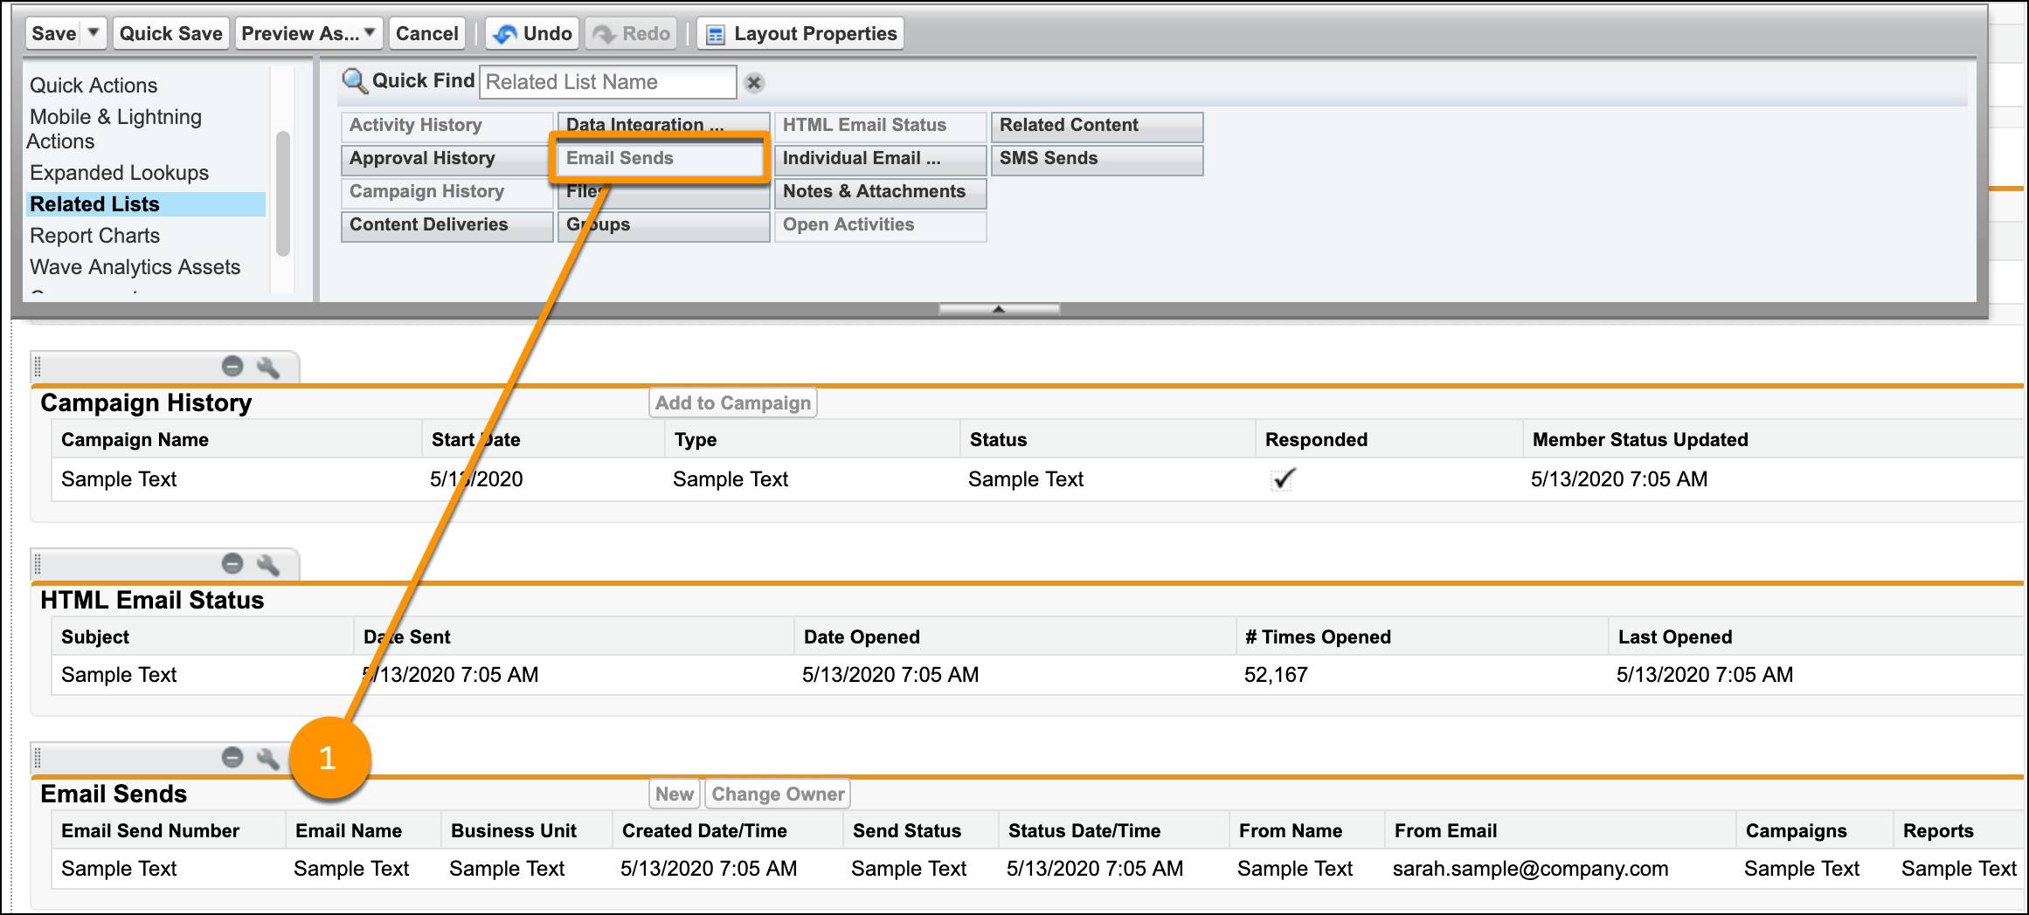Collapse the palette with the up arrow
The height and width of the screenshot is (915, 2029).
tap(999, 308)
